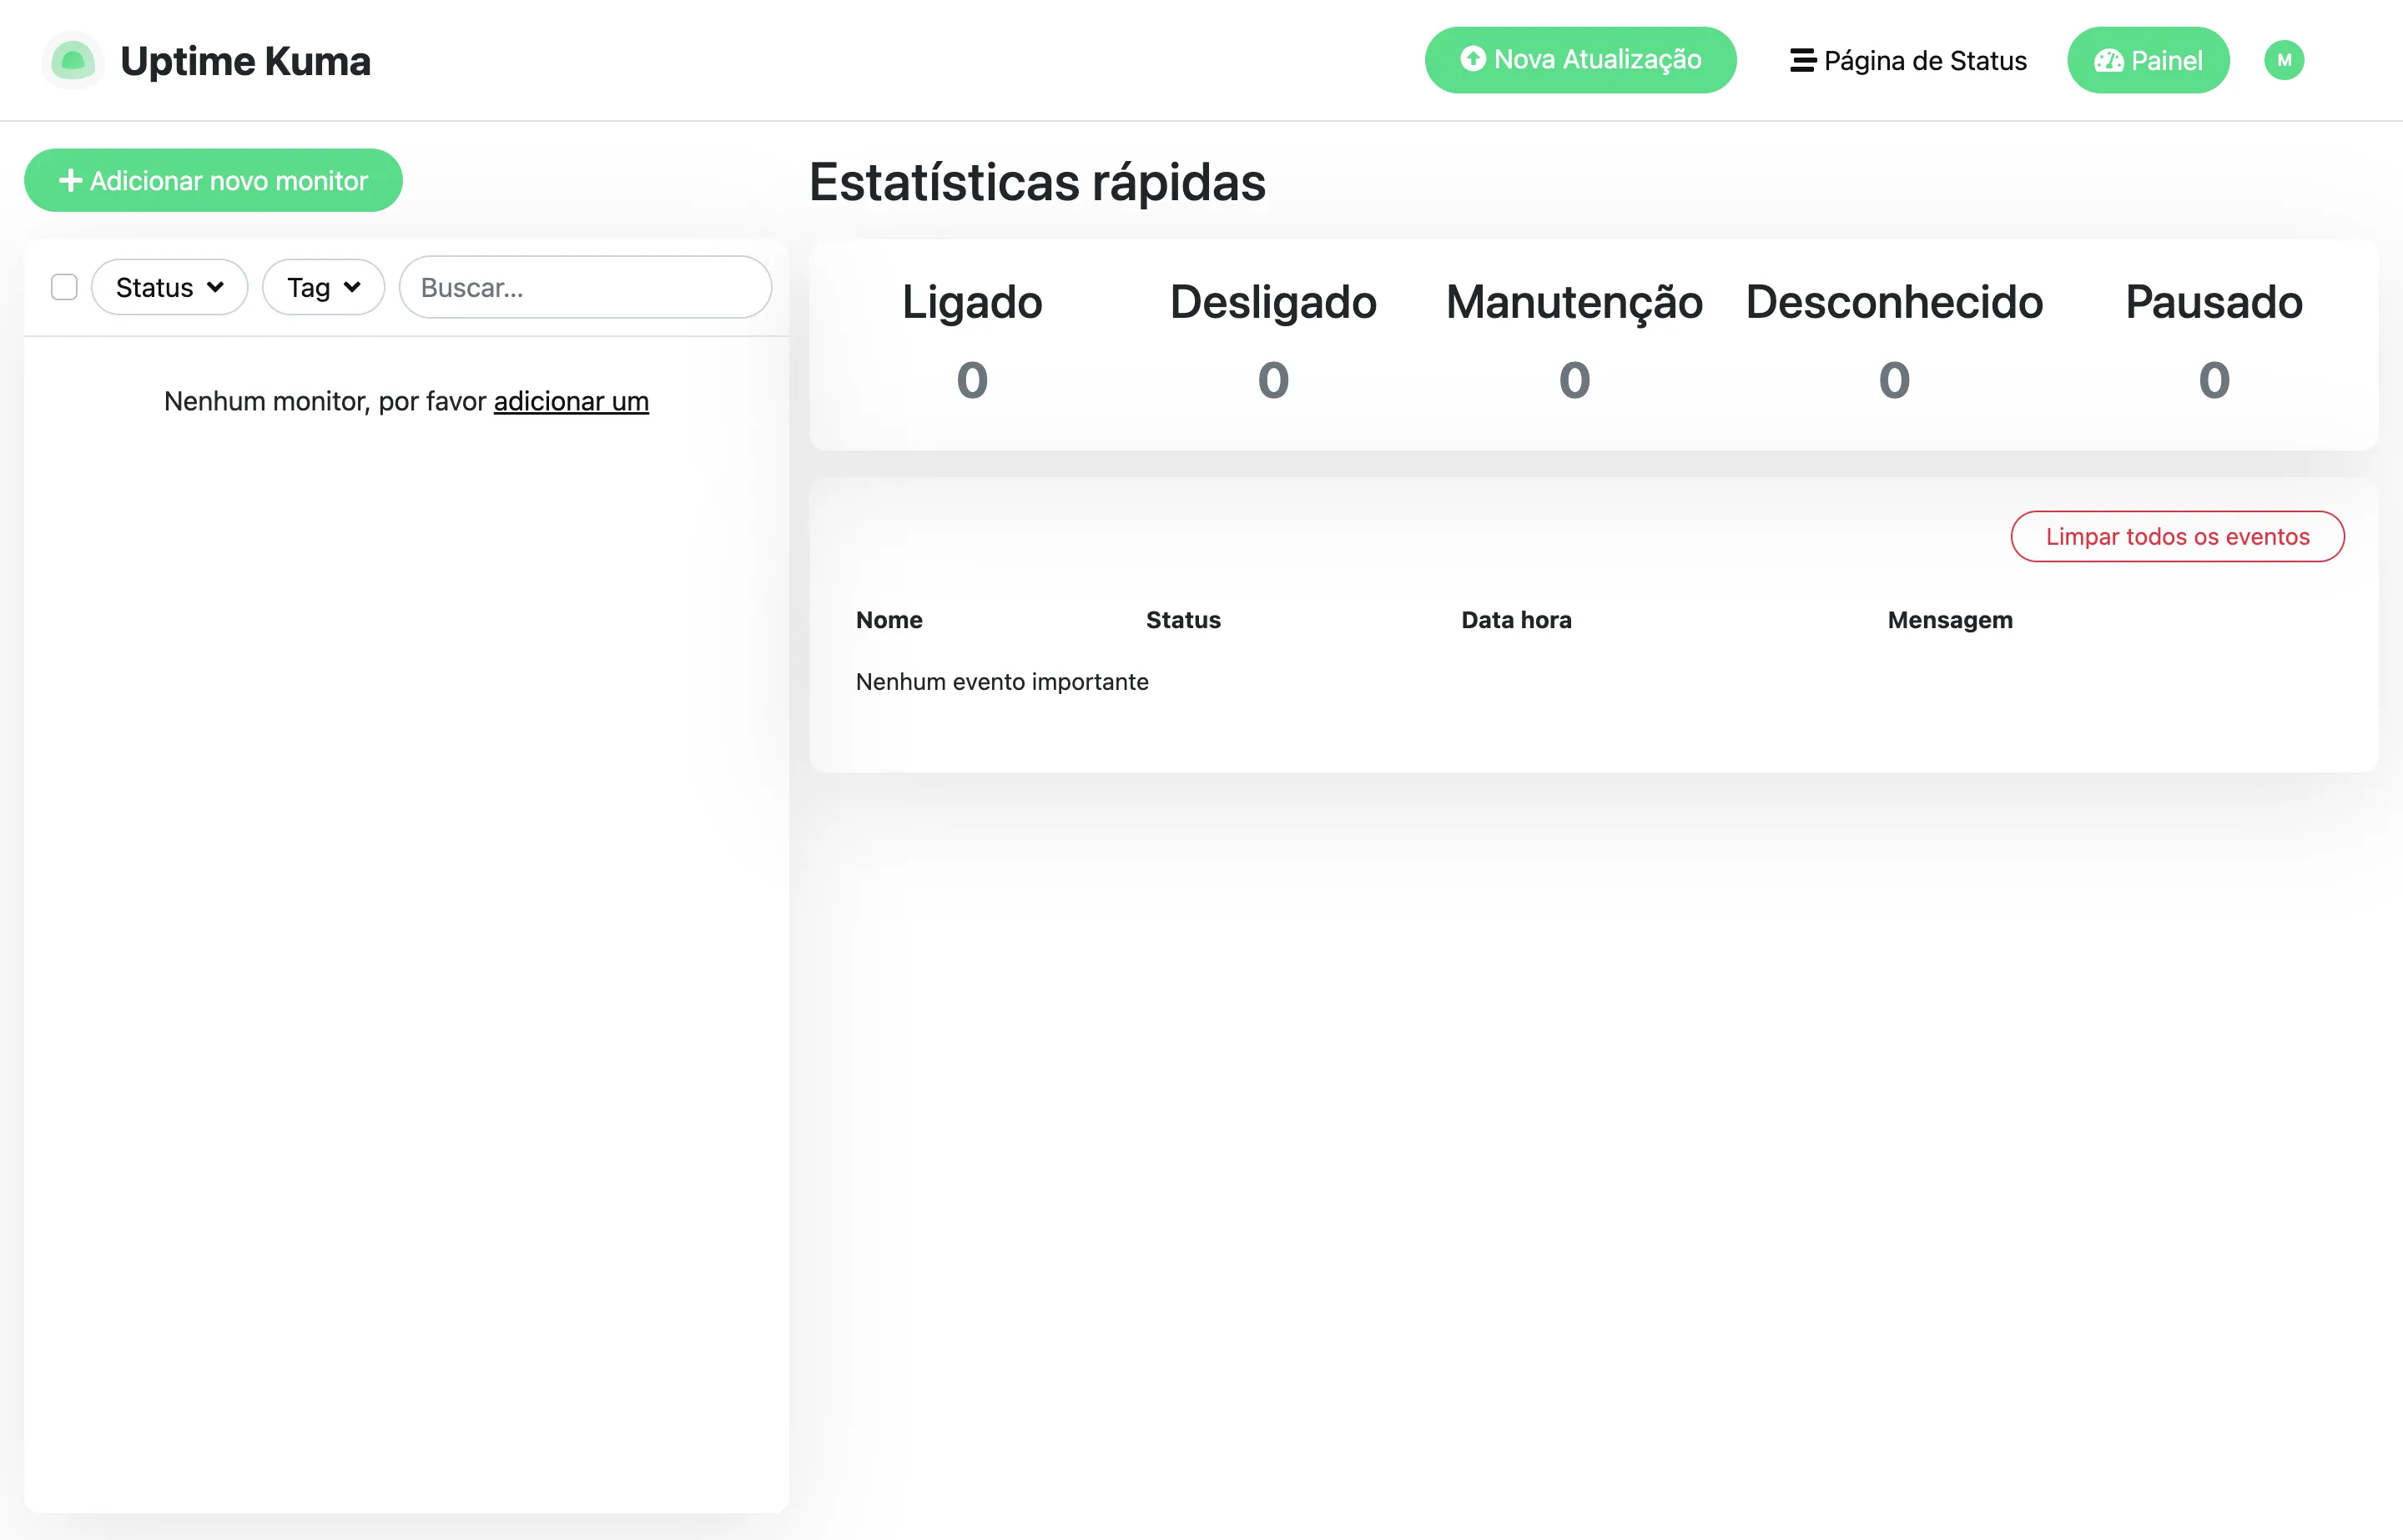
Task: Open the Painel dashboard tab
Action: click(x=2148, y=60)
